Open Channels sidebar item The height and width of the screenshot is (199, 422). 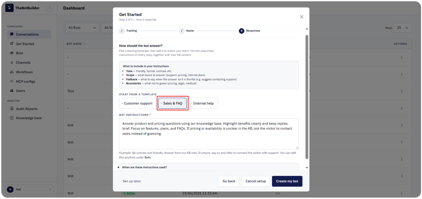(x=29, y=62)
